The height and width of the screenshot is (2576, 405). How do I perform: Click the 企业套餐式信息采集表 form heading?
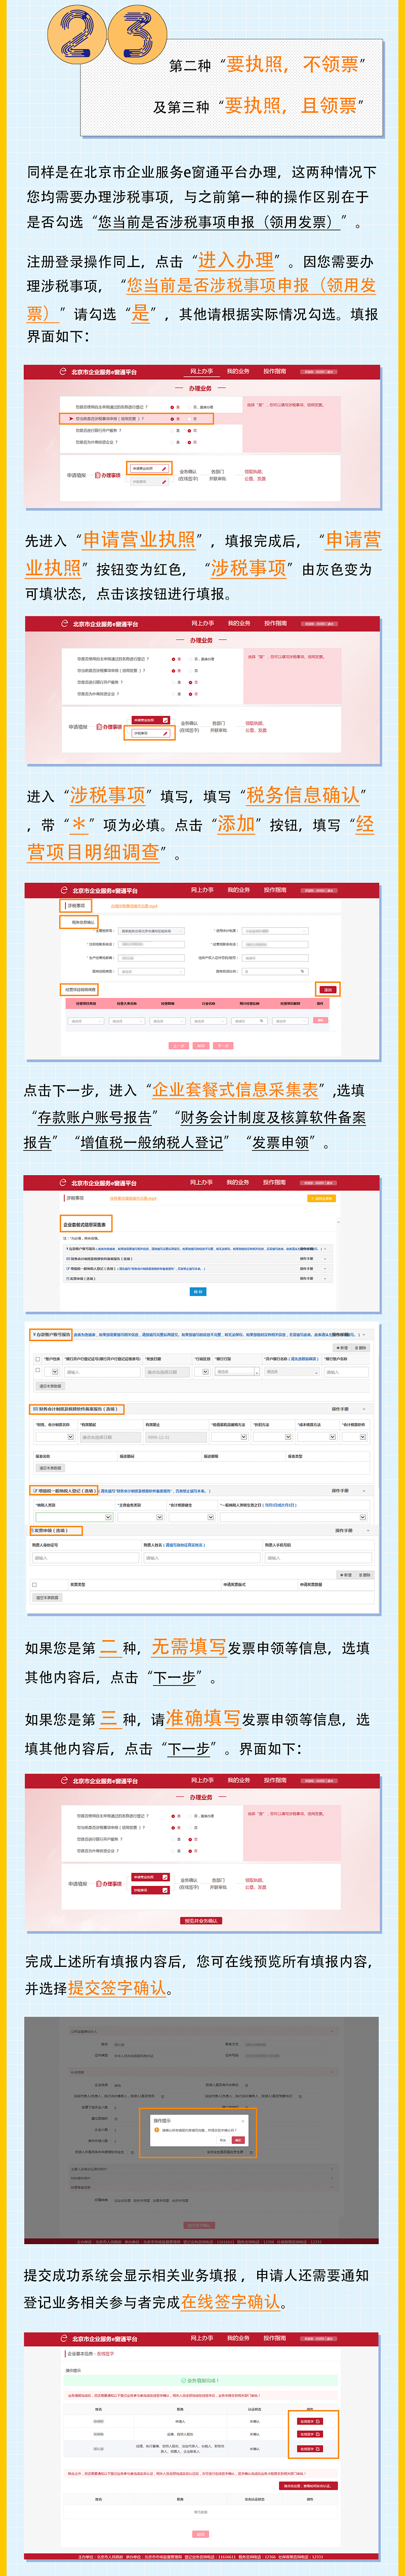(86, 1224)
